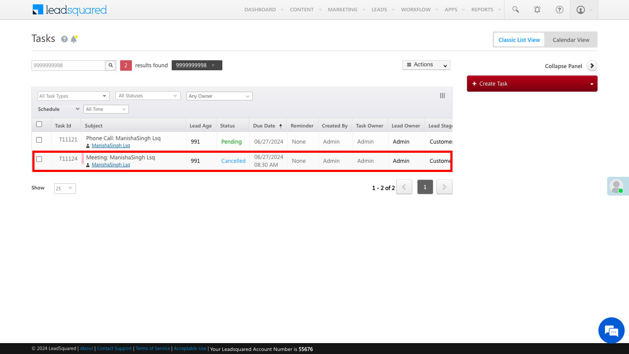Click the bell icon next to Tasks heading
Screen dimensions: 629x354
74,39
